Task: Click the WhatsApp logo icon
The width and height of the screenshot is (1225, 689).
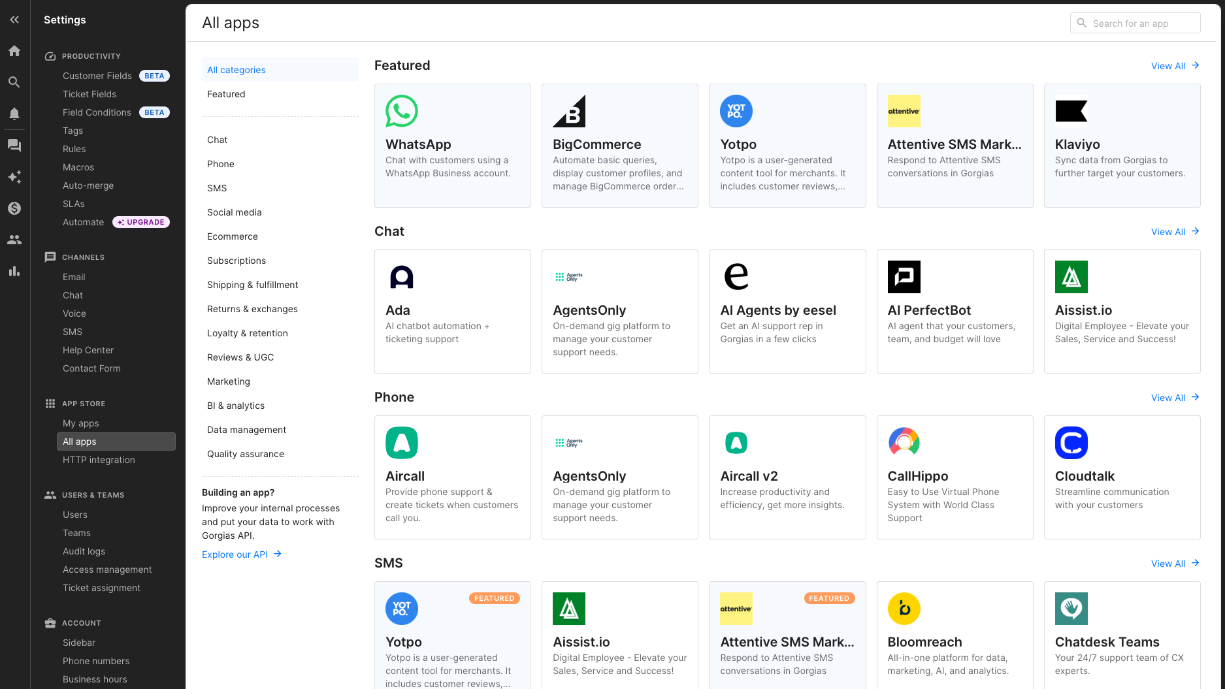Action: [402, 111]
